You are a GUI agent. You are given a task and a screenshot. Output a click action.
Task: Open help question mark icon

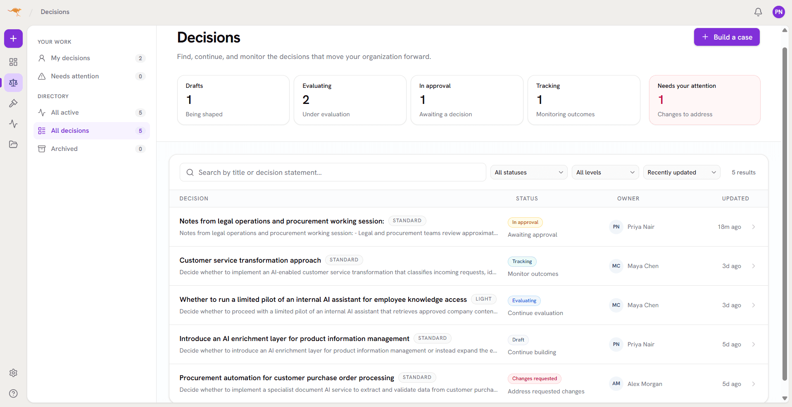click(x=13, y=393)
